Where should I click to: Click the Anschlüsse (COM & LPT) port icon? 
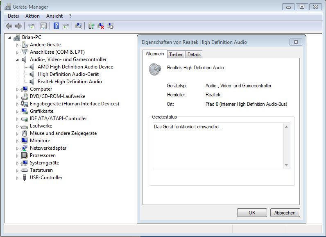tap(25, 52)
